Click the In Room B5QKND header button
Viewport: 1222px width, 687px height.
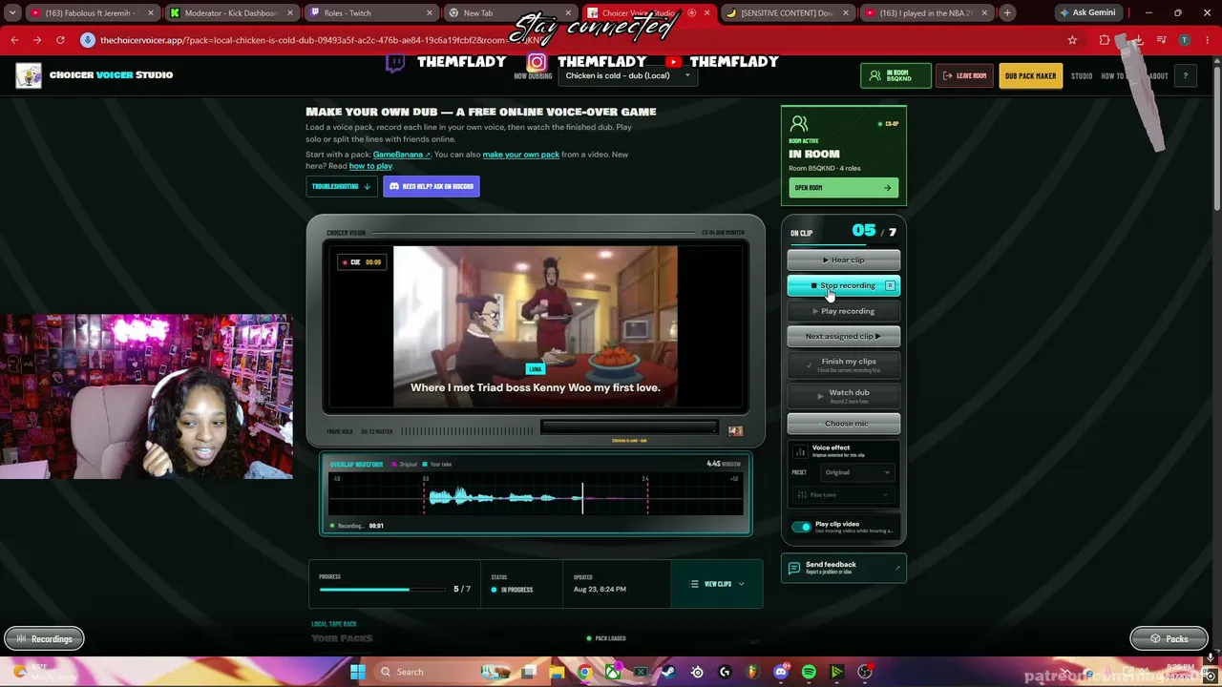(895, 75)
